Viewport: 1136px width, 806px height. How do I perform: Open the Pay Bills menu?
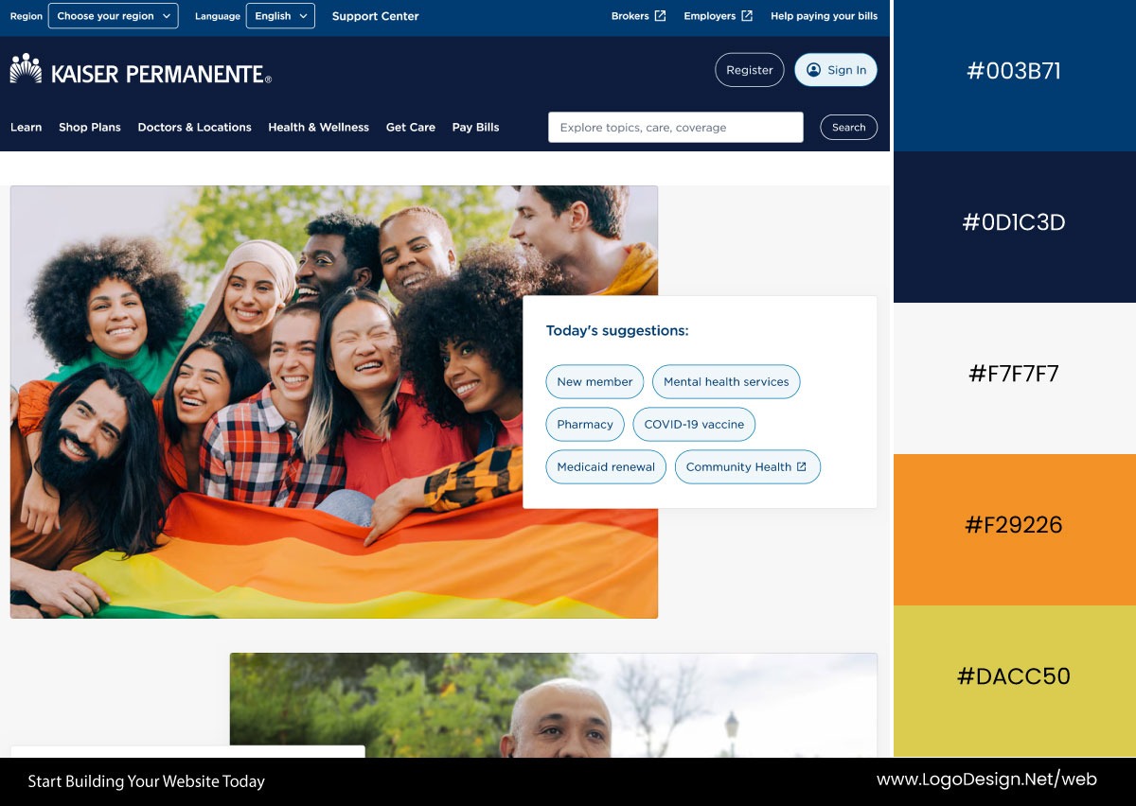point(475,127)
